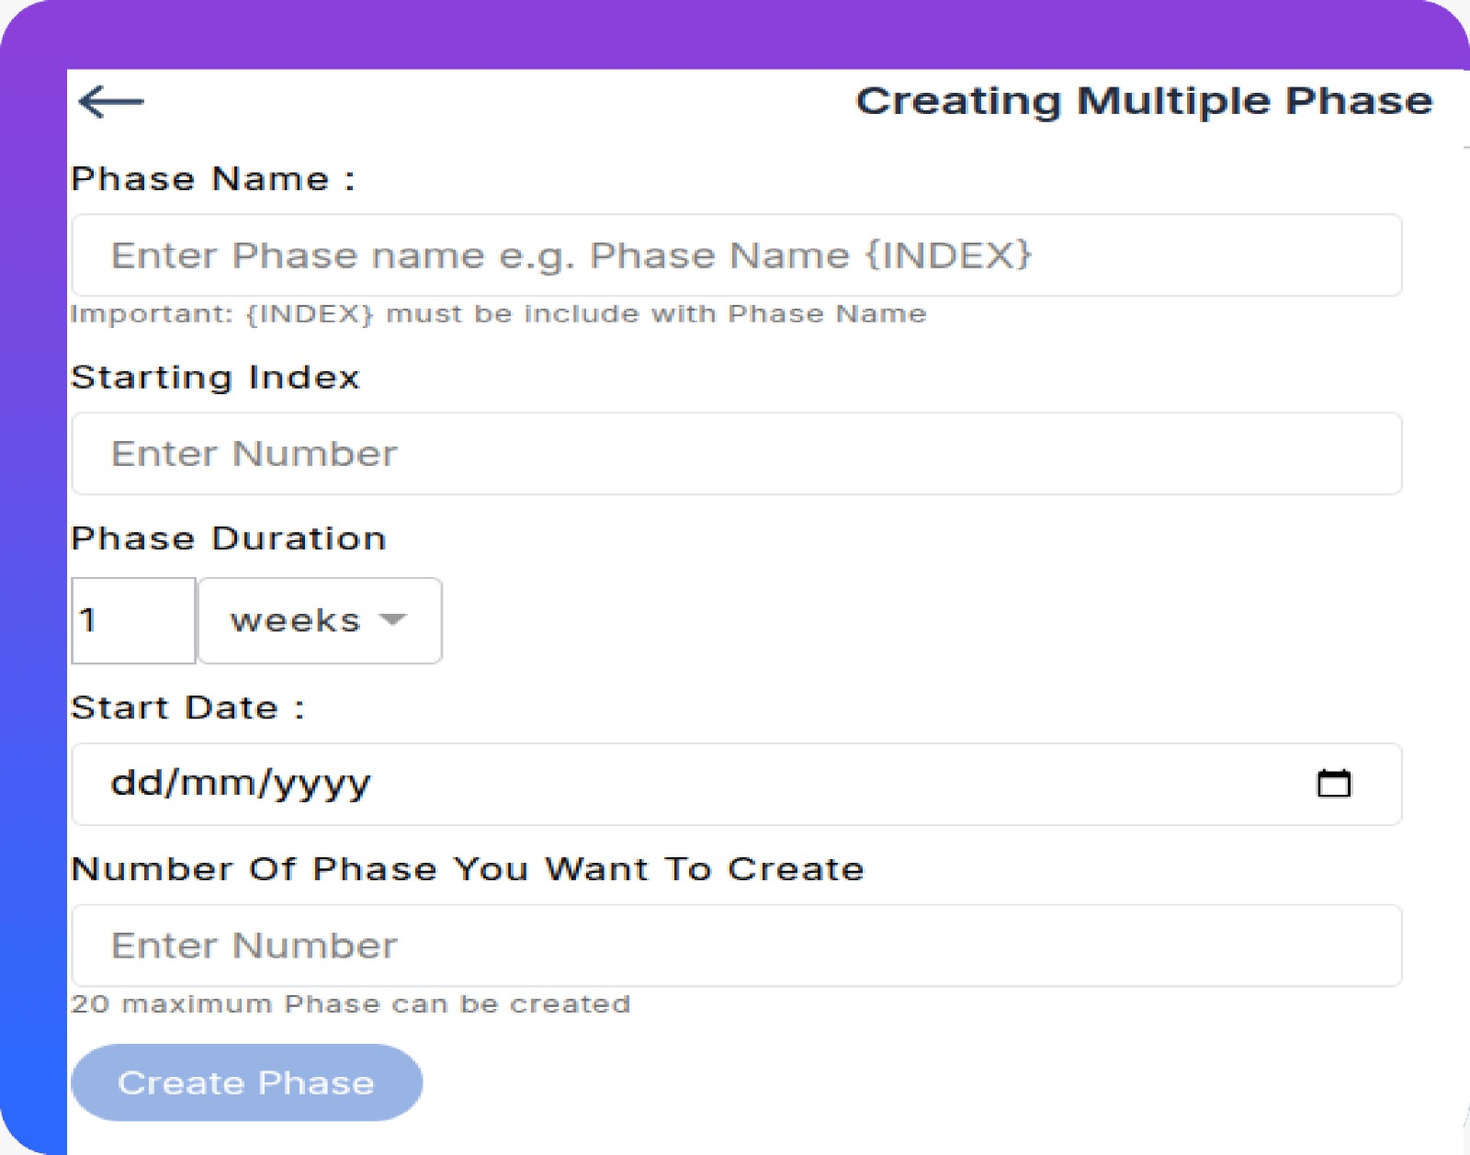The width and height of the screenshot is (1470, 1155).
Task: Click the Important {INDEX} hint text
Action: click(x=498, y=314)
